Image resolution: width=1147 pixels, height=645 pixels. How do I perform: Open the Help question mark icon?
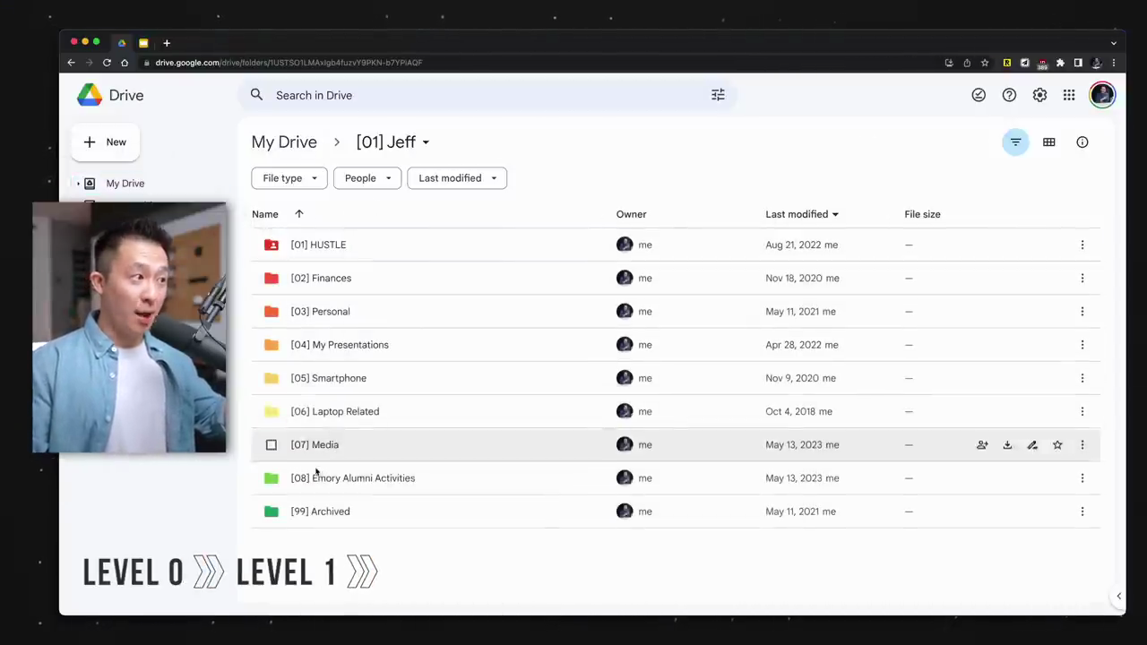tap(1009, 95)
